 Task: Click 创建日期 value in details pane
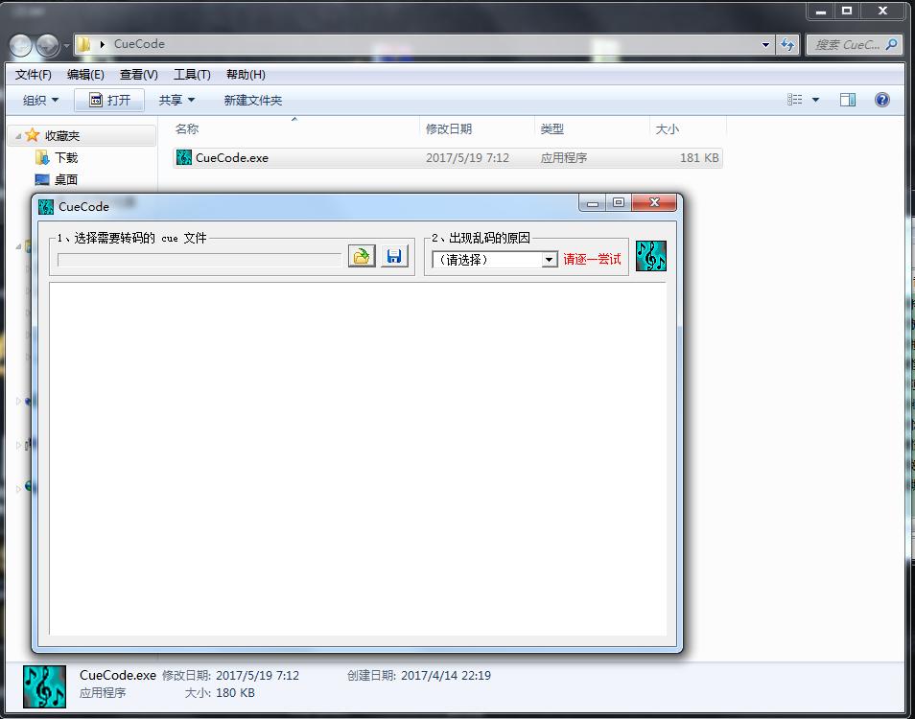pyautogui.click(x=446, y=675)
